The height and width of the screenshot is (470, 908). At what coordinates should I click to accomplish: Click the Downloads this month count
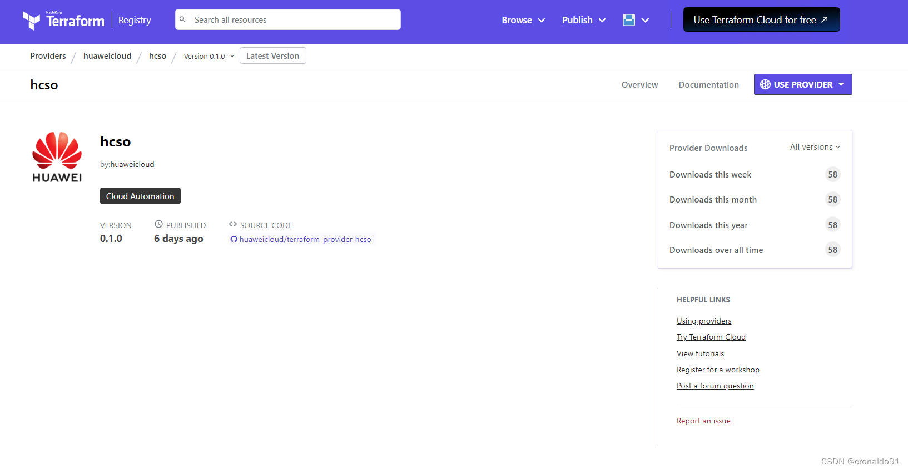(x=832, y=199)
